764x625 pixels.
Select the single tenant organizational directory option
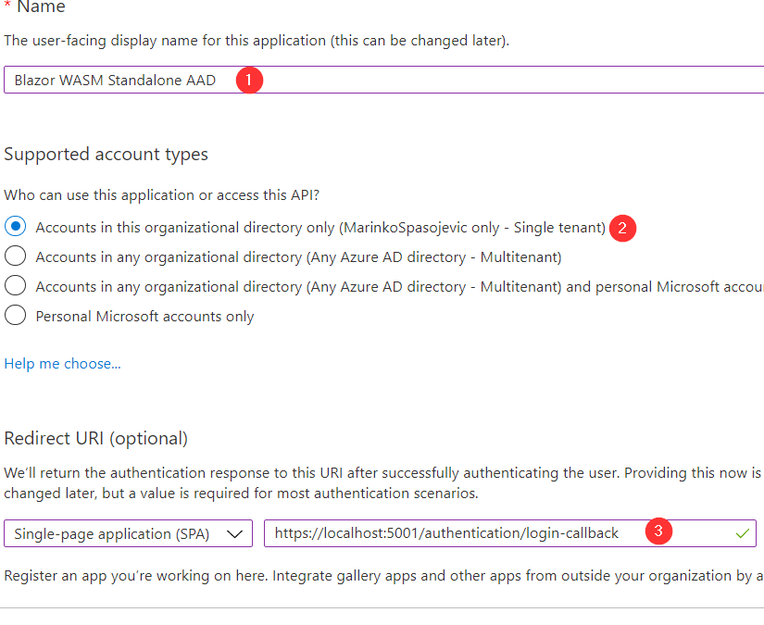pyautogui.click(x=16, y=227)
